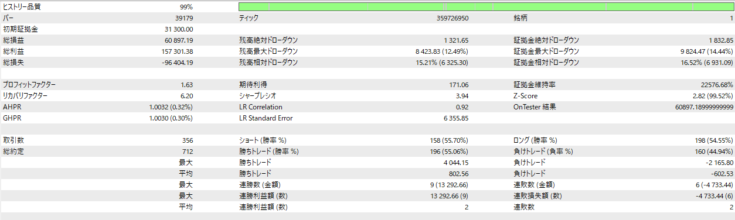This screenshot has height=220, width=735.
Task: Select the LR Standard Error label
Action: (266, 118)
